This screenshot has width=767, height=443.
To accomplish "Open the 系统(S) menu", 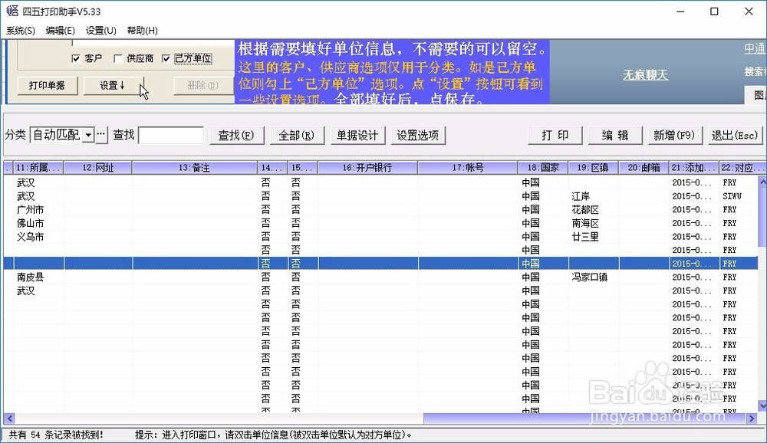I will tap(20, 30).
